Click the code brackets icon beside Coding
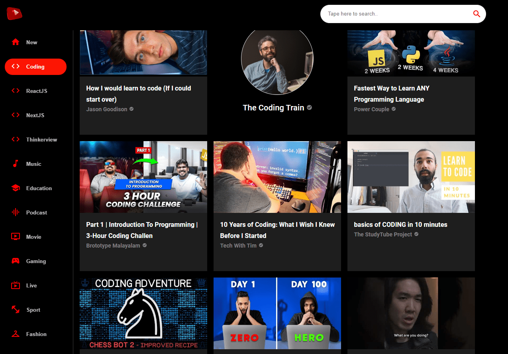This screenshot has width=508, height=354. [16, 67]
